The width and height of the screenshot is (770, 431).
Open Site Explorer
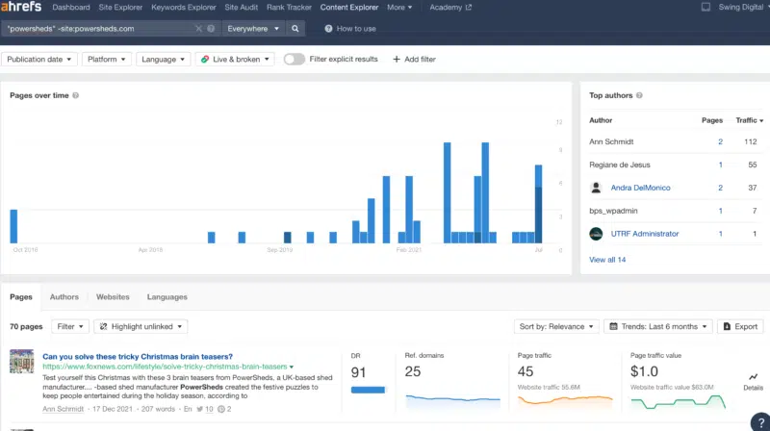tap(120, 7)
